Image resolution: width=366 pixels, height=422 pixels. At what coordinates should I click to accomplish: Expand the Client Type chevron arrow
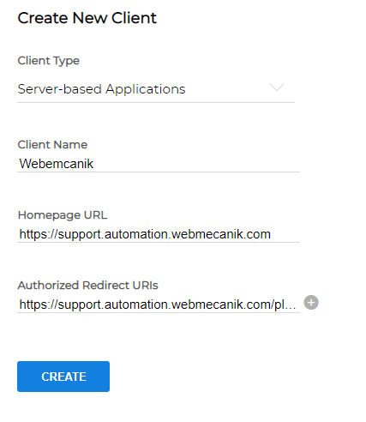[x=277, y=87]
